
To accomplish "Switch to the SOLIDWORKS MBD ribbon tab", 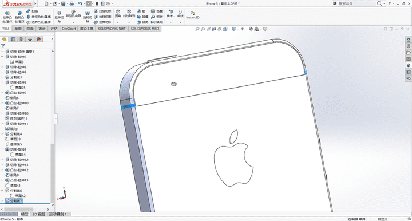I will [x=145, y=29].
